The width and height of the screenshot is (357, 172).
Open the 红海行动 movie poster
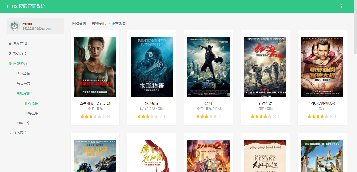click(x=265, y=67)
